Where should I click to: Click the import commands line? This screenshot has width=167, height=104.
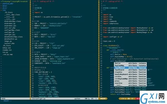110,21
